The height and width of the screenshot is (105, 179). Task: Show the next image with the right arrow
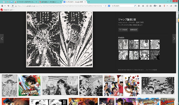pyautogui.click(x=174, y=38)
